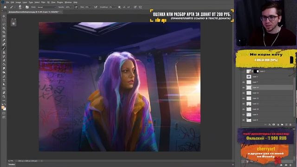The image size is (297, 167).
Task: Select the Crop tool
Action: (x=4, y=32)
